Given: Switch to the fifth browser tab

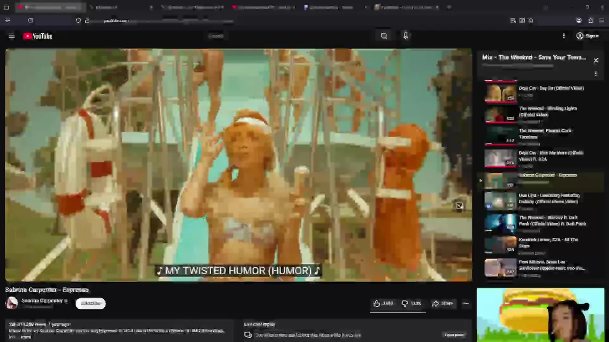Looking at the screenshot, I should coord(335,7).
